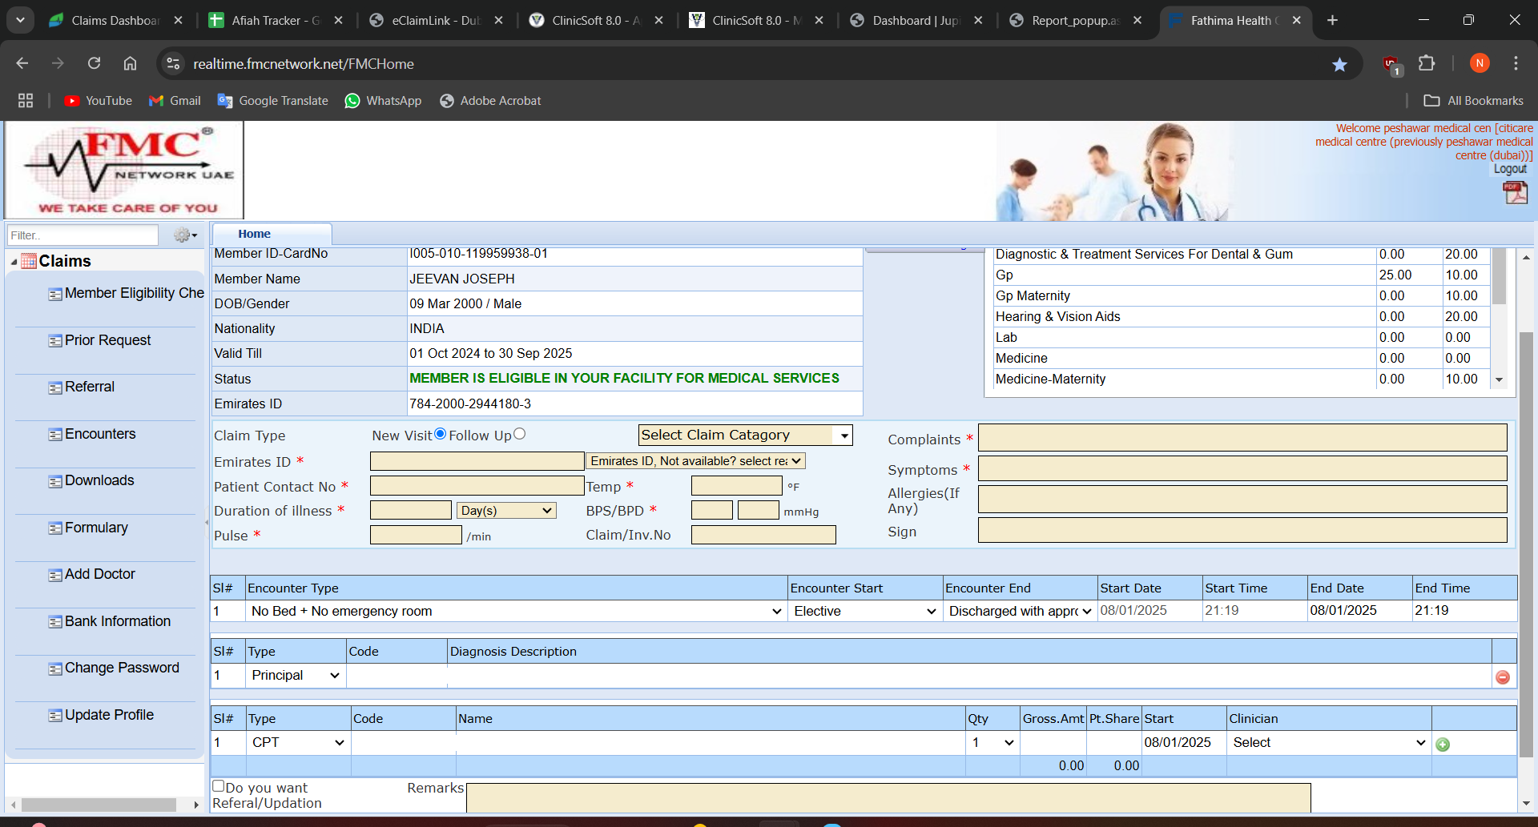This screenshot has height=827, width=1538.
Task: Open the browser extensions puzzle icon
Action: click(1427, 63)
